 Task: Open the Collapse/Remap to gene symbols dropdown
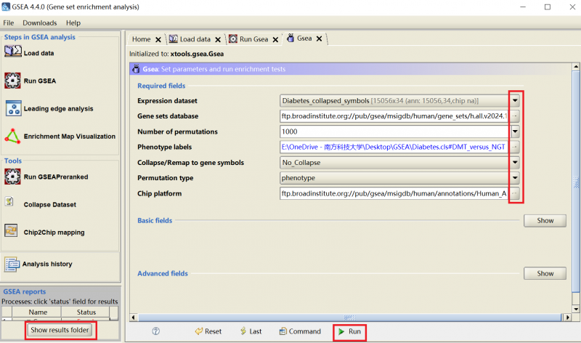coord(515,162)
